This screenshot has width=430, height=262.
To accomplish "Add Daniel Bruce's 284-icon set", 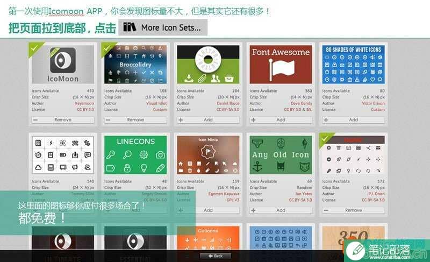I will tap(208, 120).
